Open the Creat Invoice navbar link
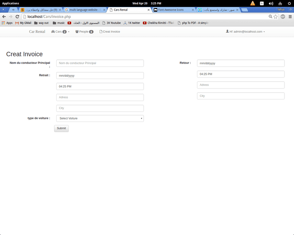The width and height of the screenshot is (294, 235). pos(110,32)
